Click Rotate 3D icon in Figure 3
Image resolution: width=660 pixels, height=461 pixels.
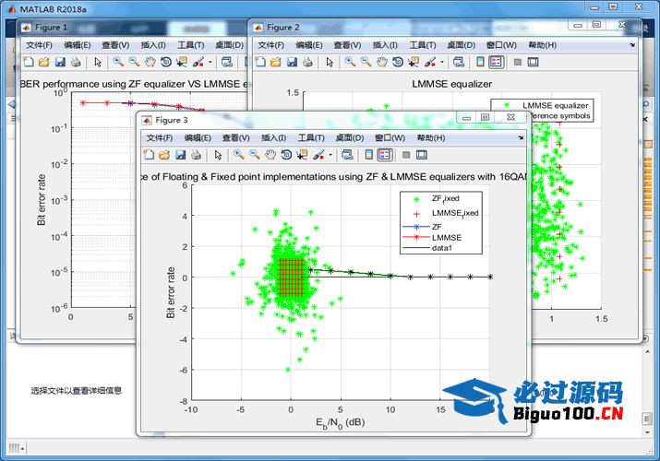(286, 155)
